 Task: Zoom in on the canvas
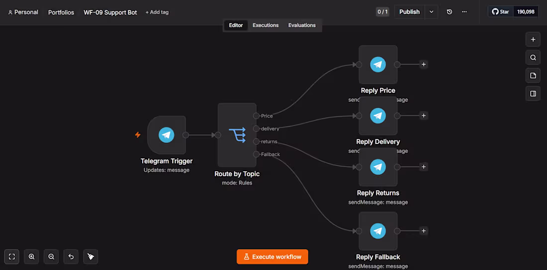coord(31,257)
